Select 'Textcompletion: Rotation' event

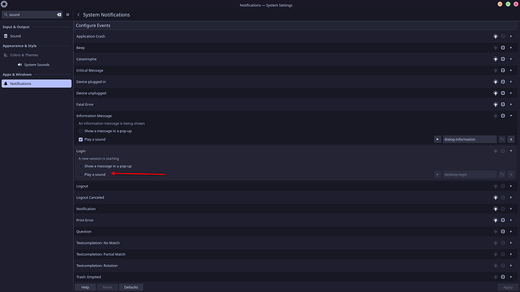[x=295, y=266]
